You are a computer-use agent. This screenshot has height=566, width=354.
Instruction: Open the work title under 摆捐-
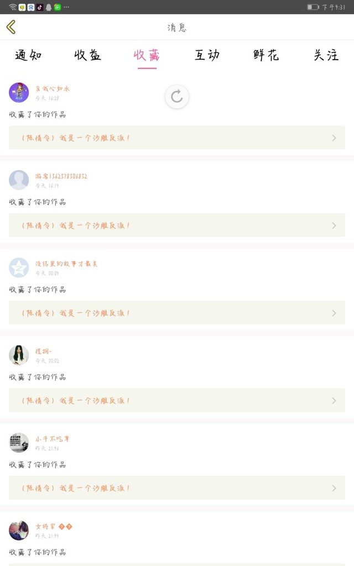(75, 401)
